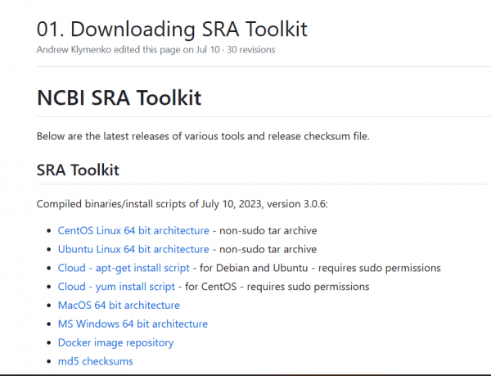Click 'for CentOS - requires sudo permissions' text
Image resolution: width=491 pixels, height=376 pixels.
point(277,287)
